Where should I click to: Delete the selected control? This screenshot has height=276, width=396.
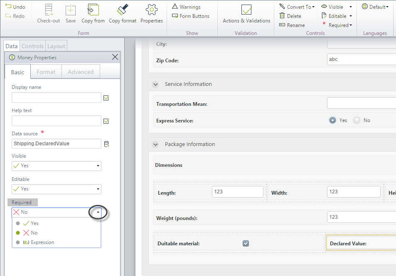[290, 16]
